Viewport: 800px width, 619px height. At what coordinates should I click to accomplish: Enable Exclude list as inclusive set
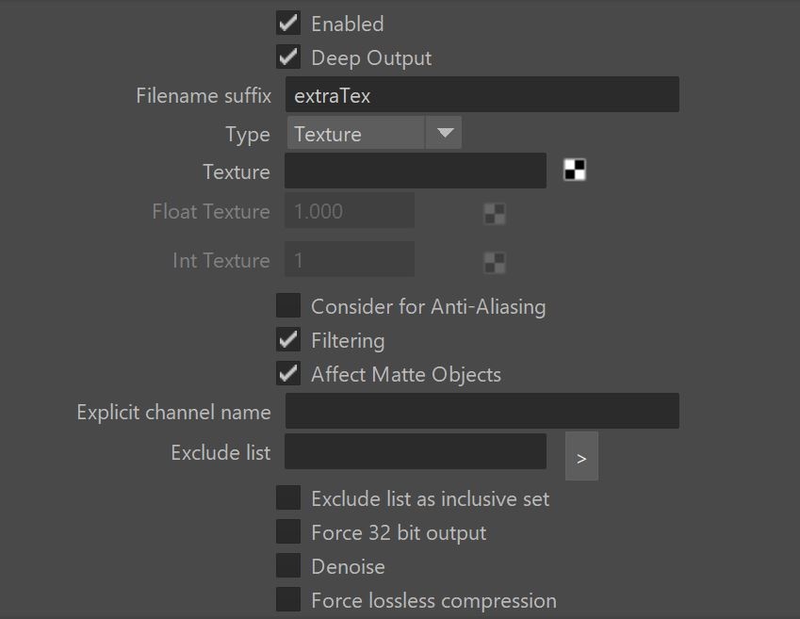tap(288, 498)
